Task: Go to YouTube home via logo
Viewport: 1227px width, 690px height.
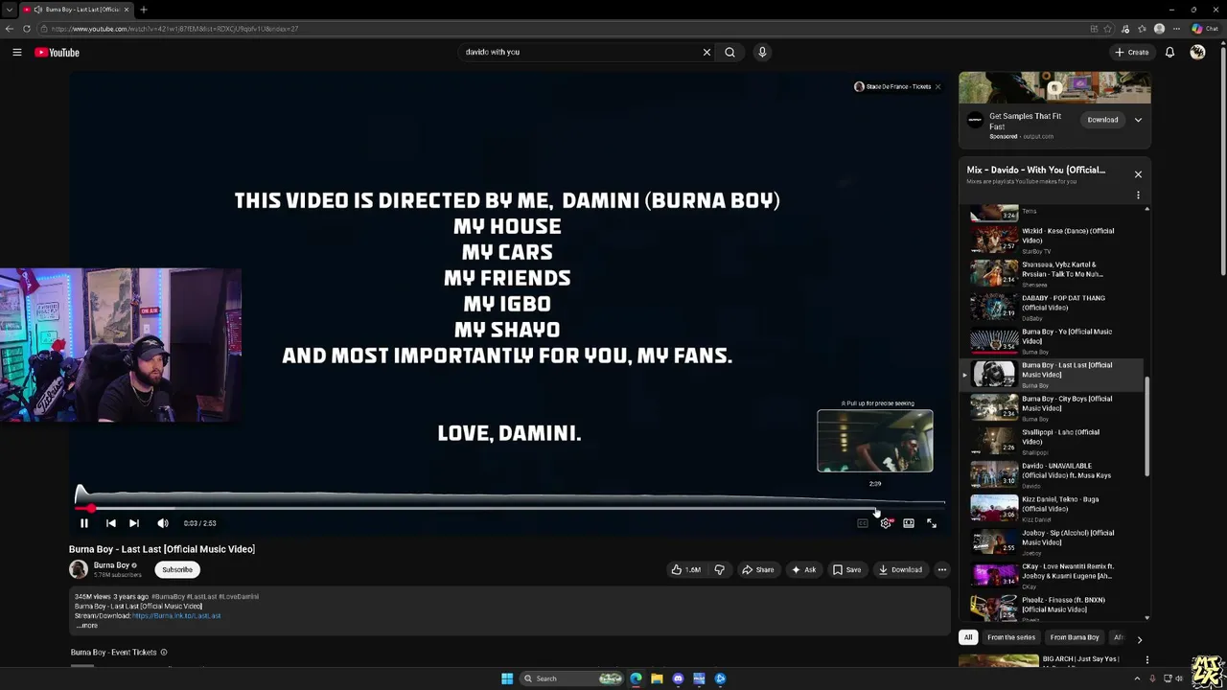Action: (x=57, y=52)
